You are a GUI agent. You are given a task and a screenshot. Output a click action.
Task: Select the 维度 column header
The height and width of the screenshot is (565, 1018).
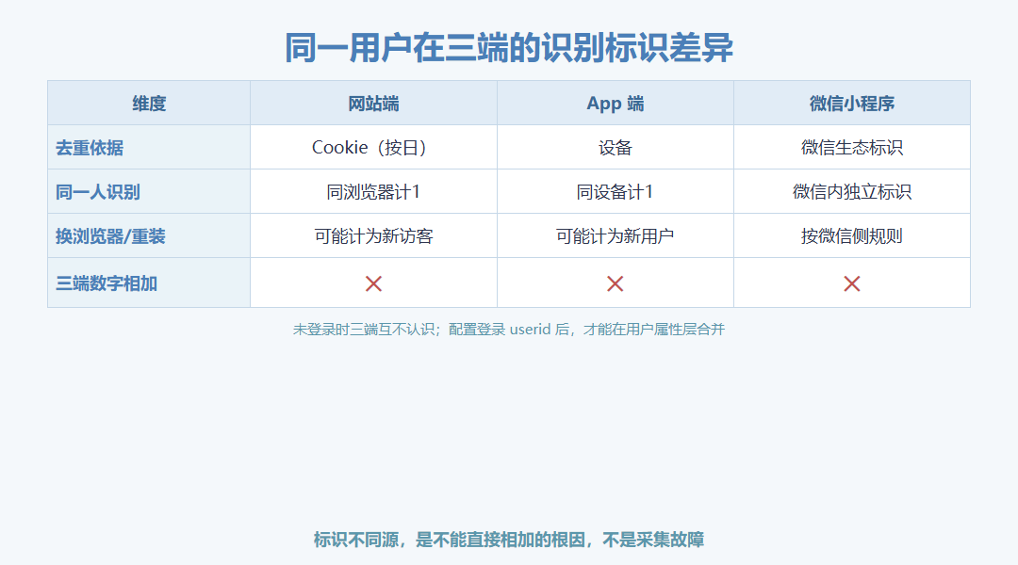149,104
